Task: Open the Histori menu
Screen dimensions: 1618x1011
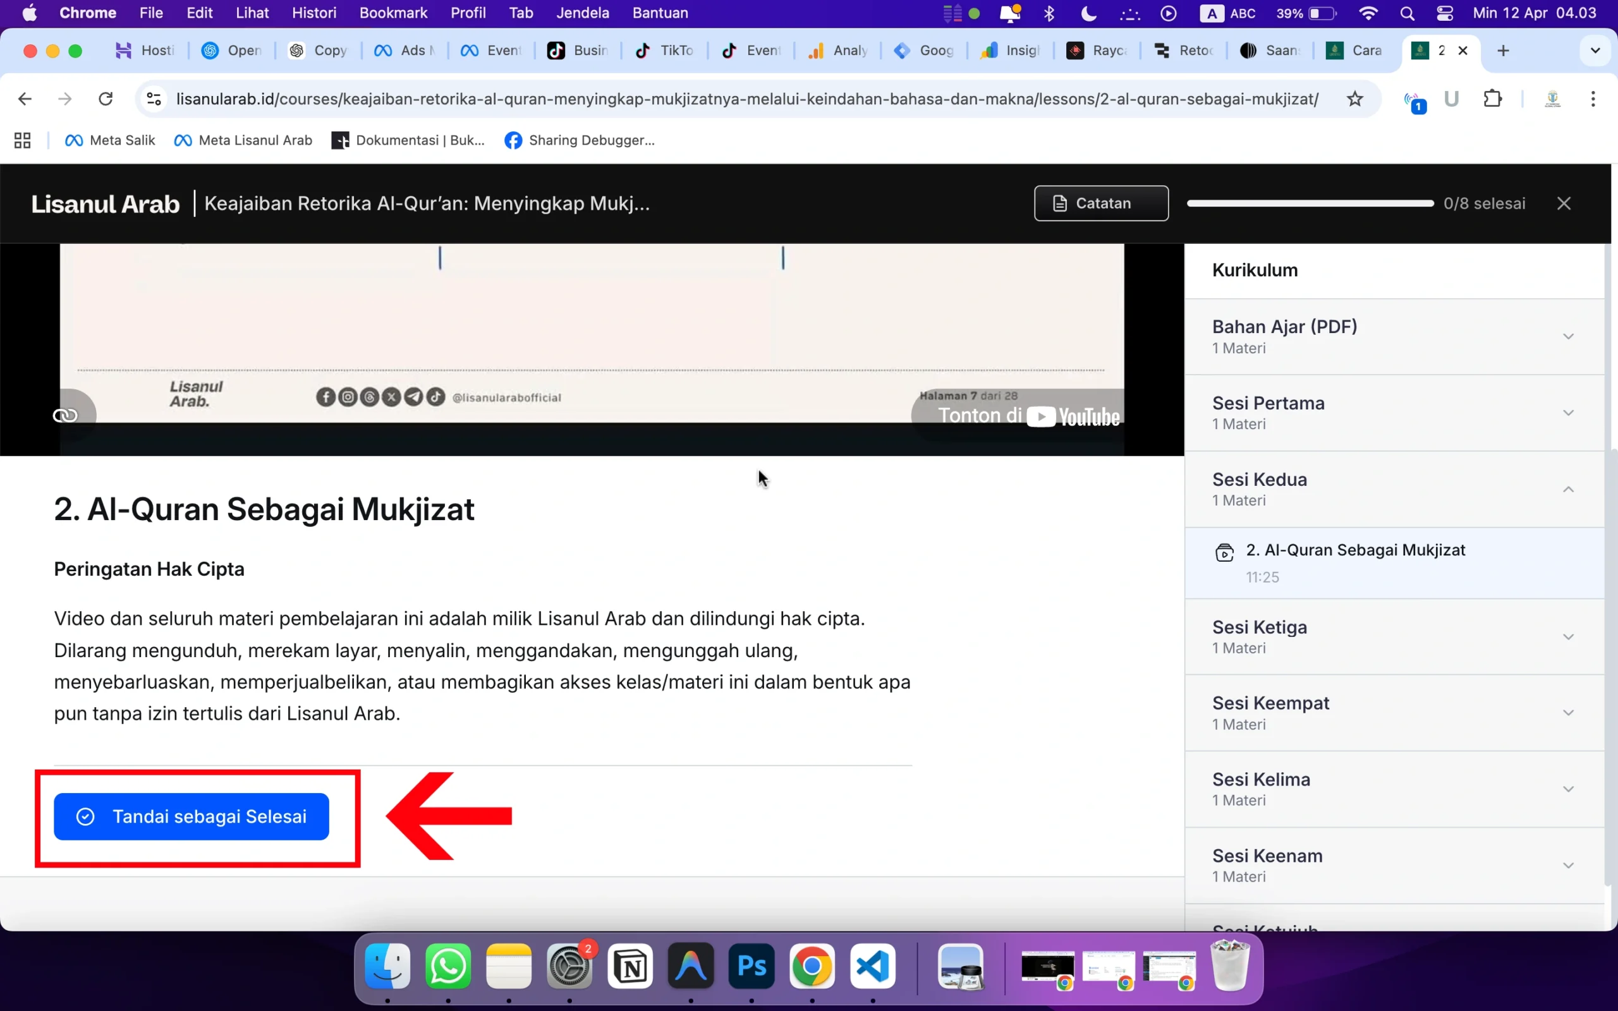Action: pyautogui.click(x=314, y=13)
